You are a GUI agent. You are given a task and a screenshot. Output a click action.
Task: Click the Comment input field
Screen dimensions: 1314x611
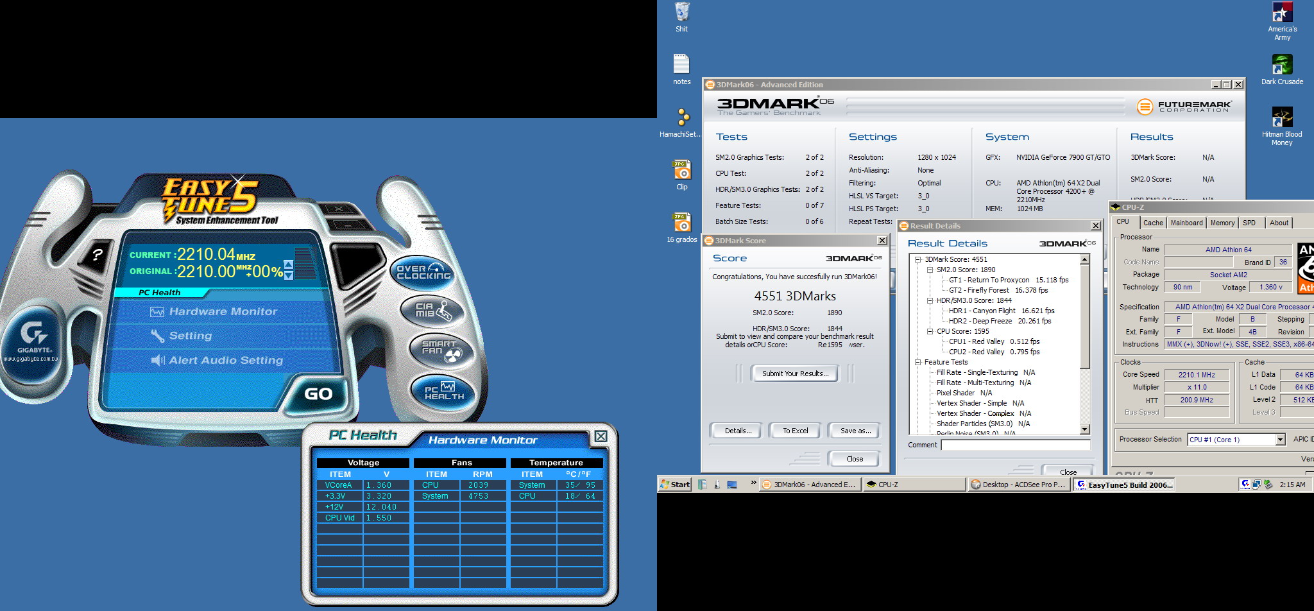pos(1015,445)
